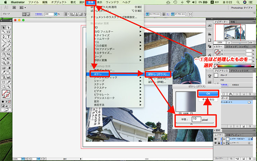This screenshot has height=161, width=257.
Task: Click キャンセル in the blur dialog
Action: 208,100
